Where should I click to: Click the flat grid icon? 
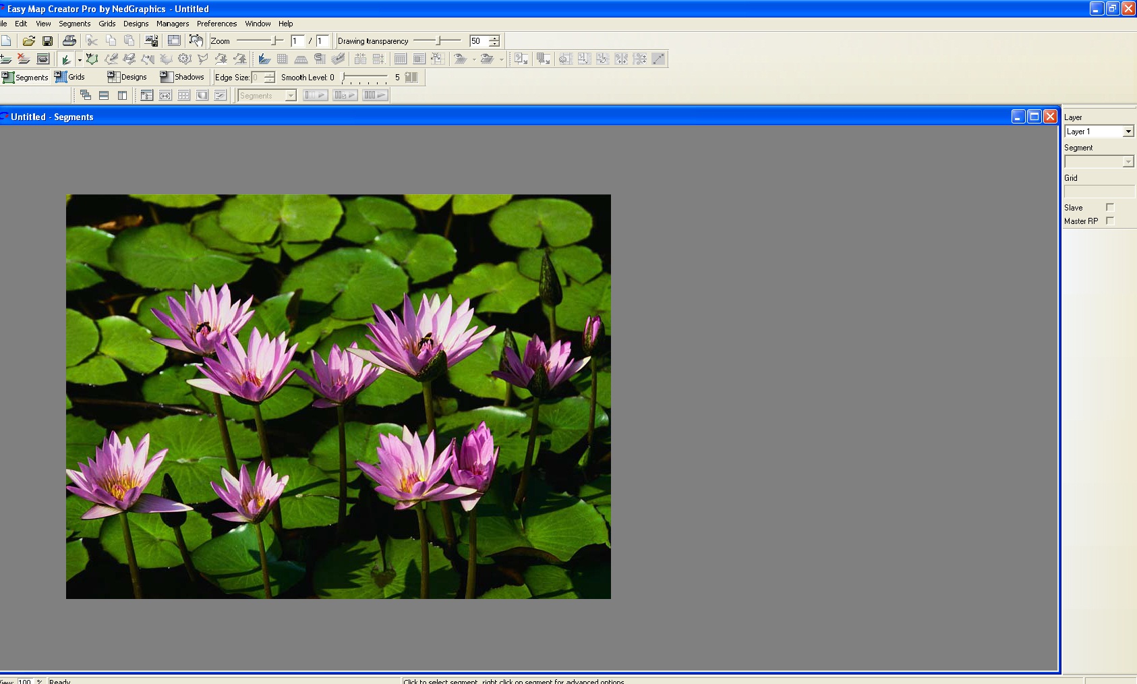click(283, 59)
